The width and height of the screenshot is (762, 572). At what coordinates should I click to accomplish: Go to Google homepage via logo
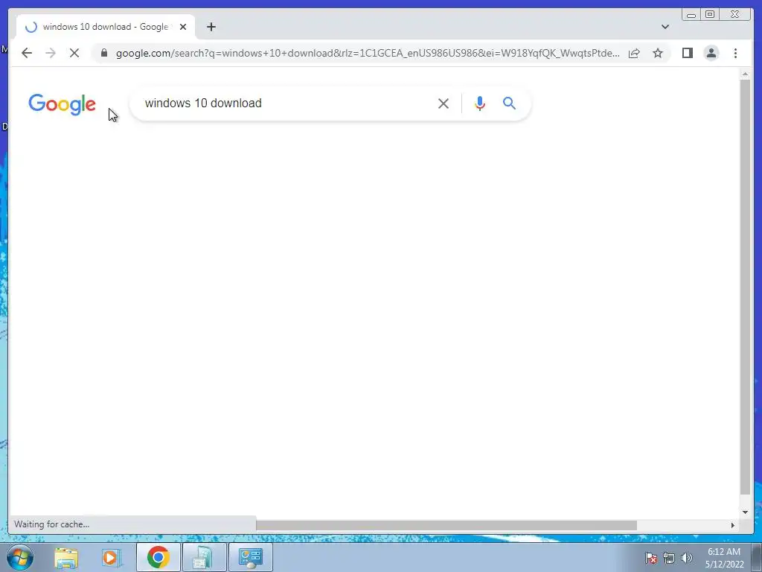tap(63, 104)
